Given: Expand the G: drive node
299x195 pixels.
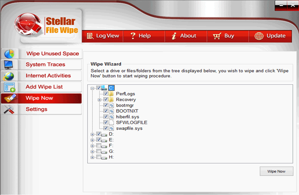Looking at the screenshot, I should (x=92, y=152).
